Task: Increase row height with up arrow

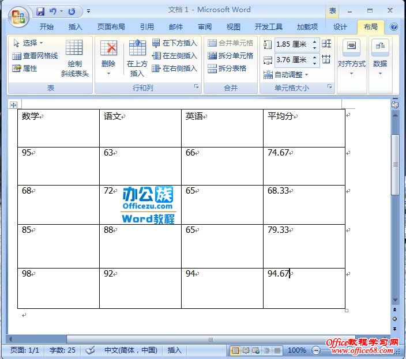Action: coord(315,41)
